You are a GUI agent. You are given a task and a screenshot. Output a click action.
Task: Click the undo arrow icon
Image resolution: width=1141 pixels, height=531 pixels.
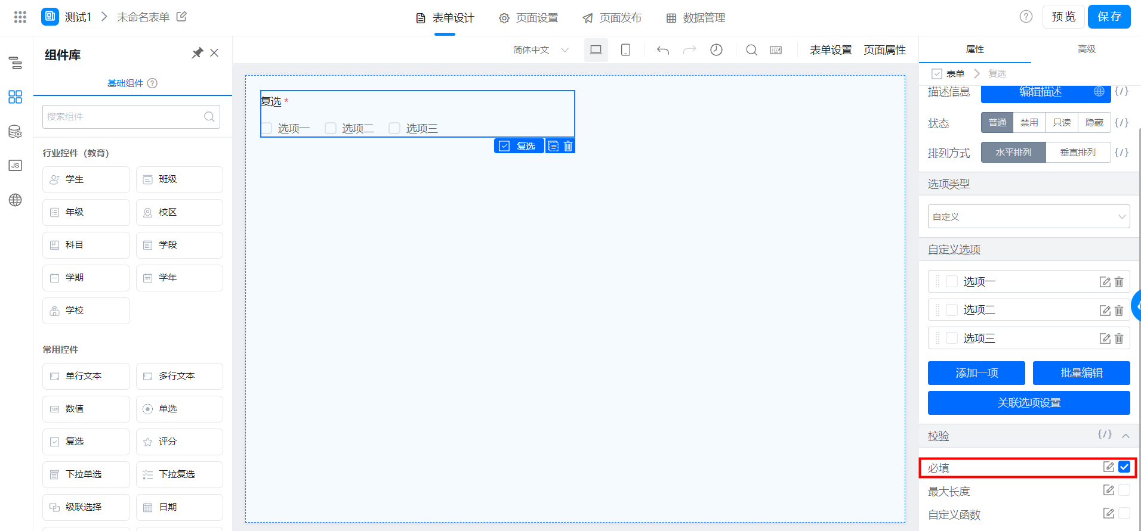[662, 50]
